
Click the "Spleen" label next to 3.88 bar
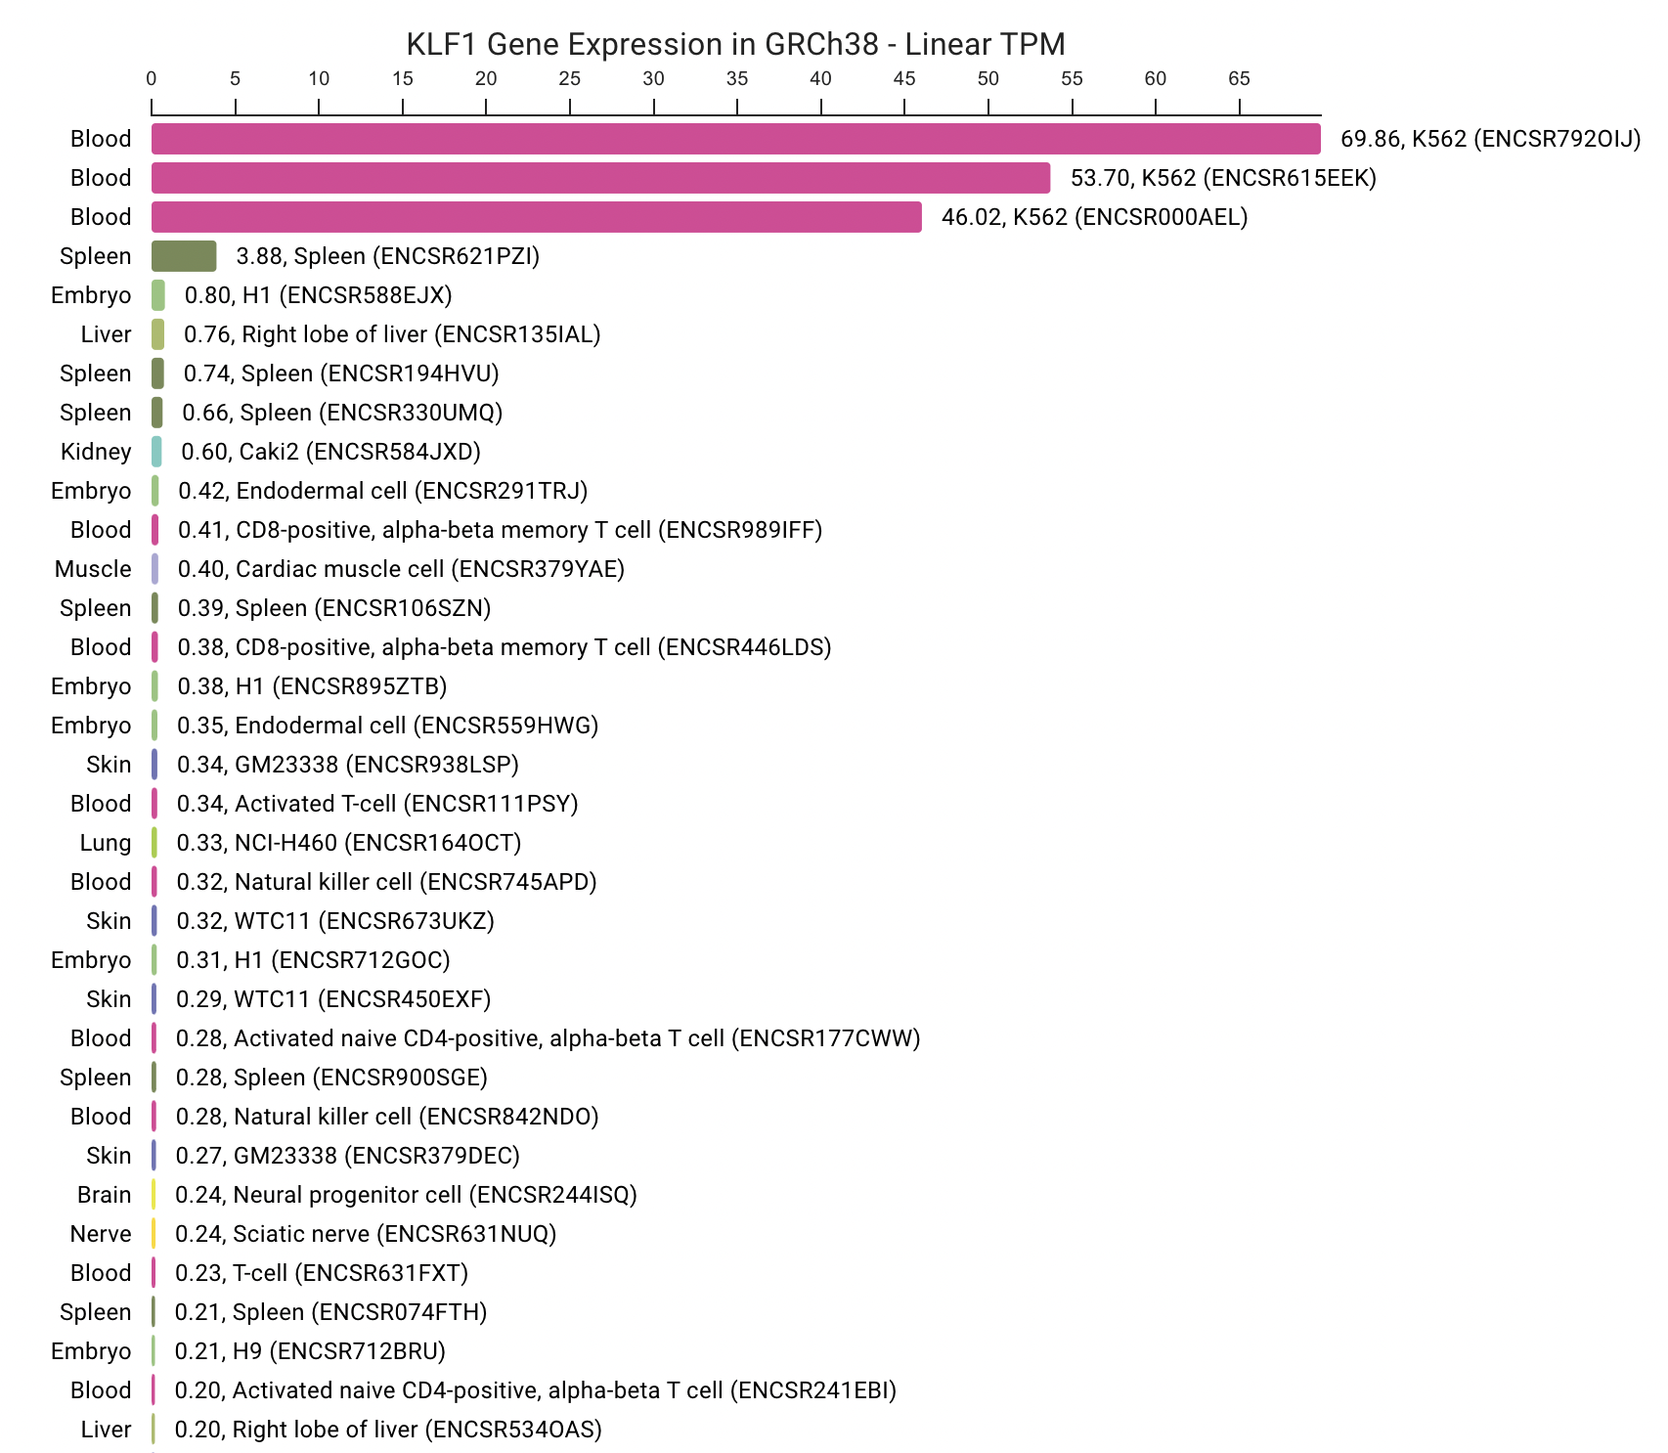95,255
